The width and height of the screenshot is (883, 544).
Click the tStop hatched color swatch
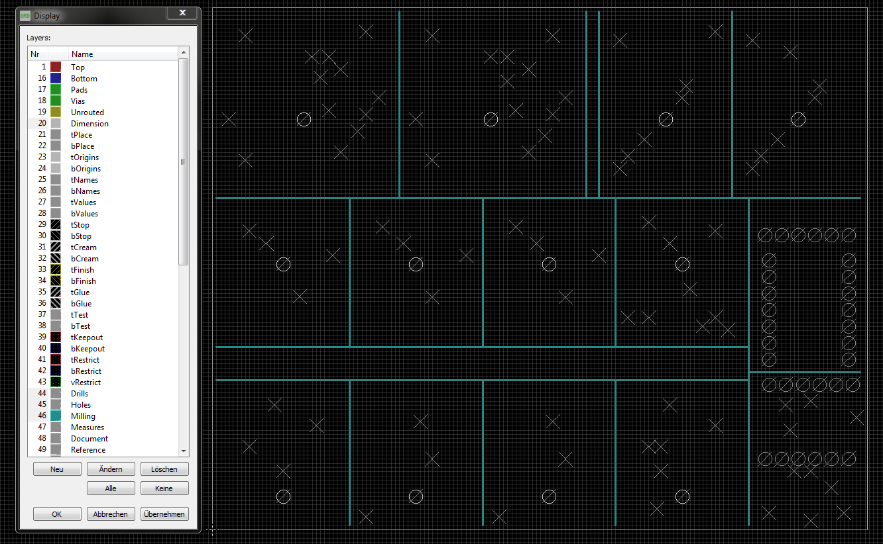(56, 225)
